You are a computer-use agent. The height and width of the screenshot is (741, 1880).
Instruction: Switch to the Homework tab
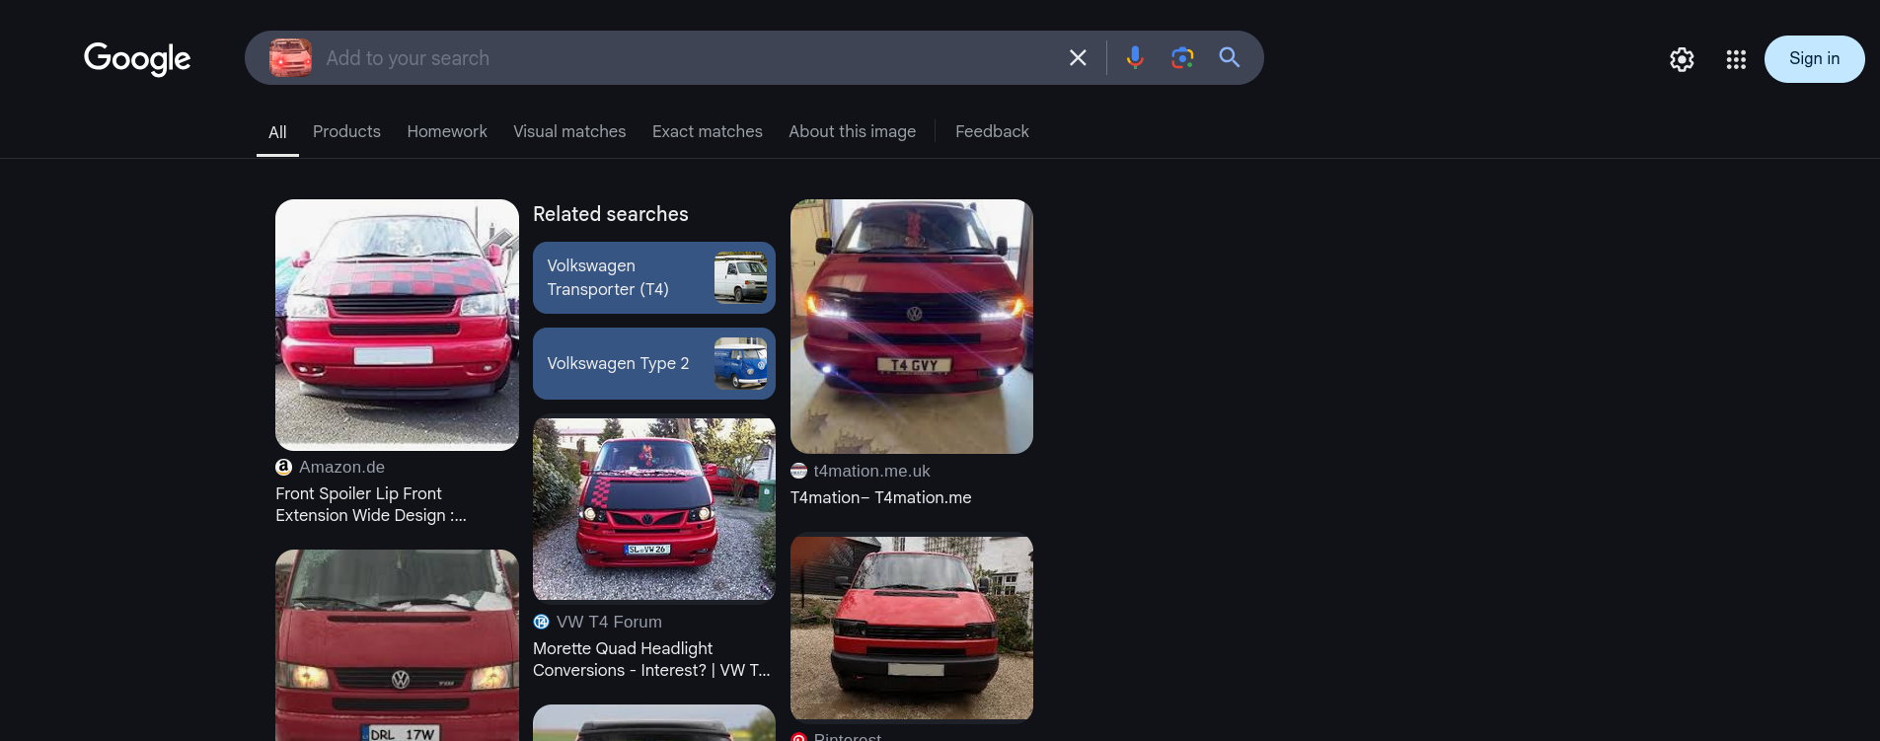tap(447, 132)
